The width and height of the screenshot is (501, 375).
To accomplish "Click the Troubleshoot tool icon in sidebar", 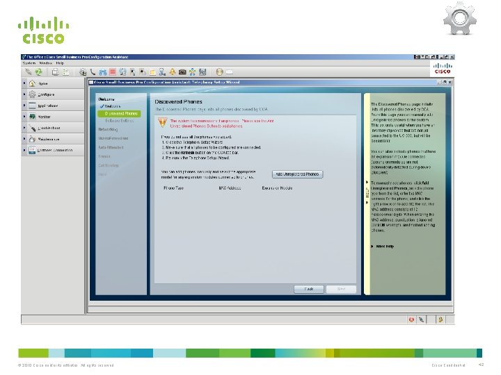I will coord(32,128).
